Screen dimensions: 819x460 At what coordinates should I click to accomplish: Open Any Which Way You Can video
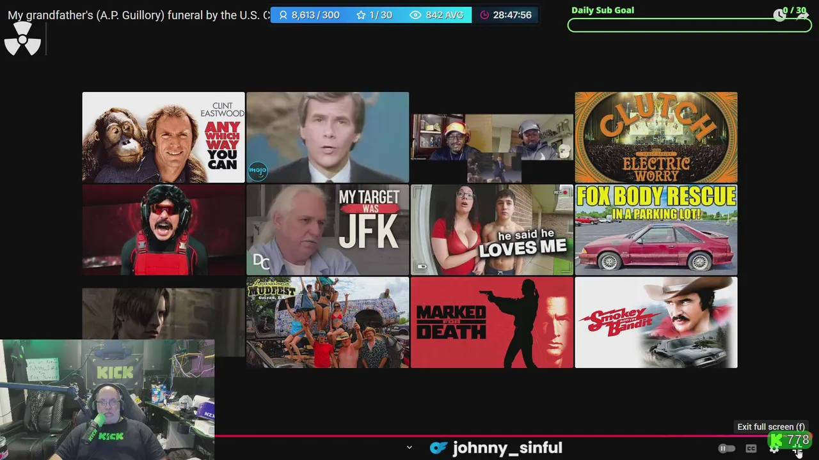point(163,137)
